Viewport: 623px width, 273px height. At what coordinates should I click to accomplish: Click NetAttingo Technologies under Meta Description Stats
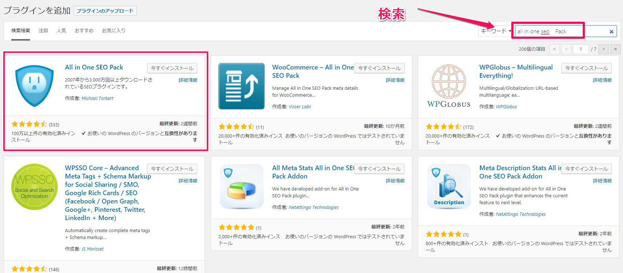pos(521,214)
